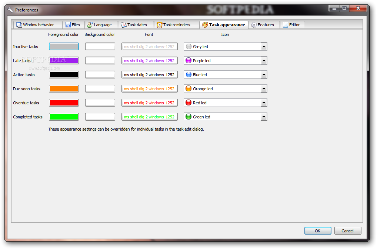
Task: Click the Features gear icon
Action: (254, 25)
